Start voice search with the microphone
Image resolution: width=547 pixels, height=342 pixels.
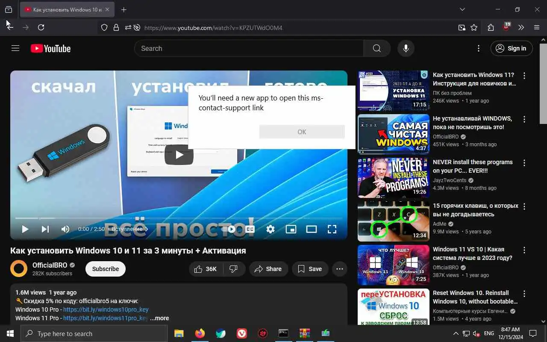click(406, 48)
